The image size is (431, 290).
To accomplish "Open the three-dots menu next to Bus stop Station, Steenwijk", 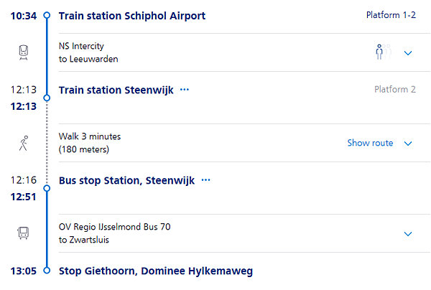I will [206, 180].
